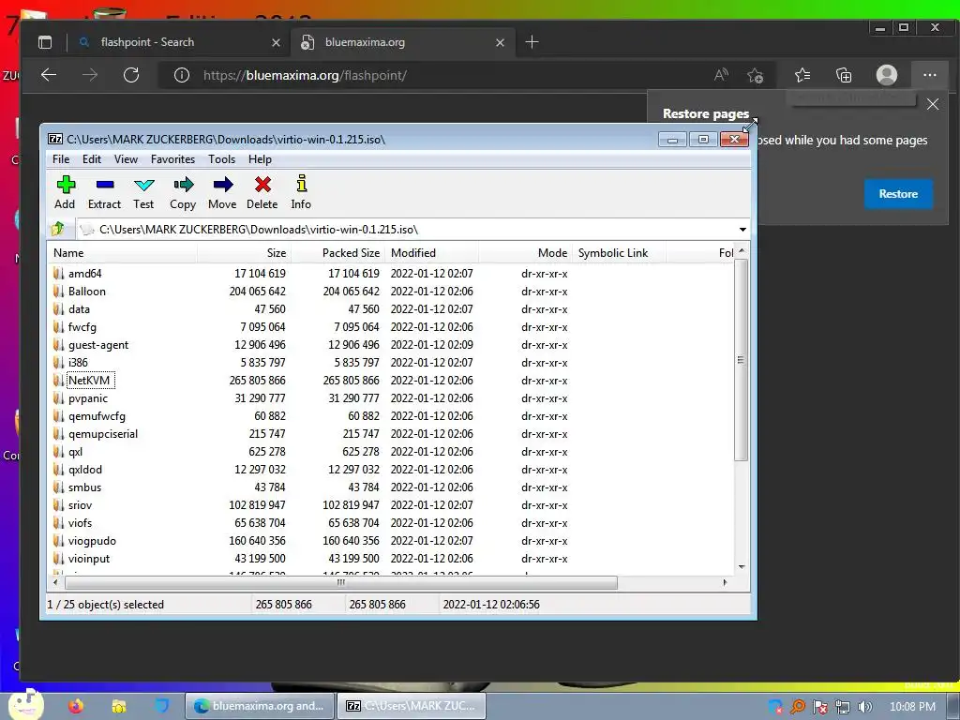The image size is (960, 720).
Task: Launch Firefox from the taskbar
Action: (x=76, y=706)
